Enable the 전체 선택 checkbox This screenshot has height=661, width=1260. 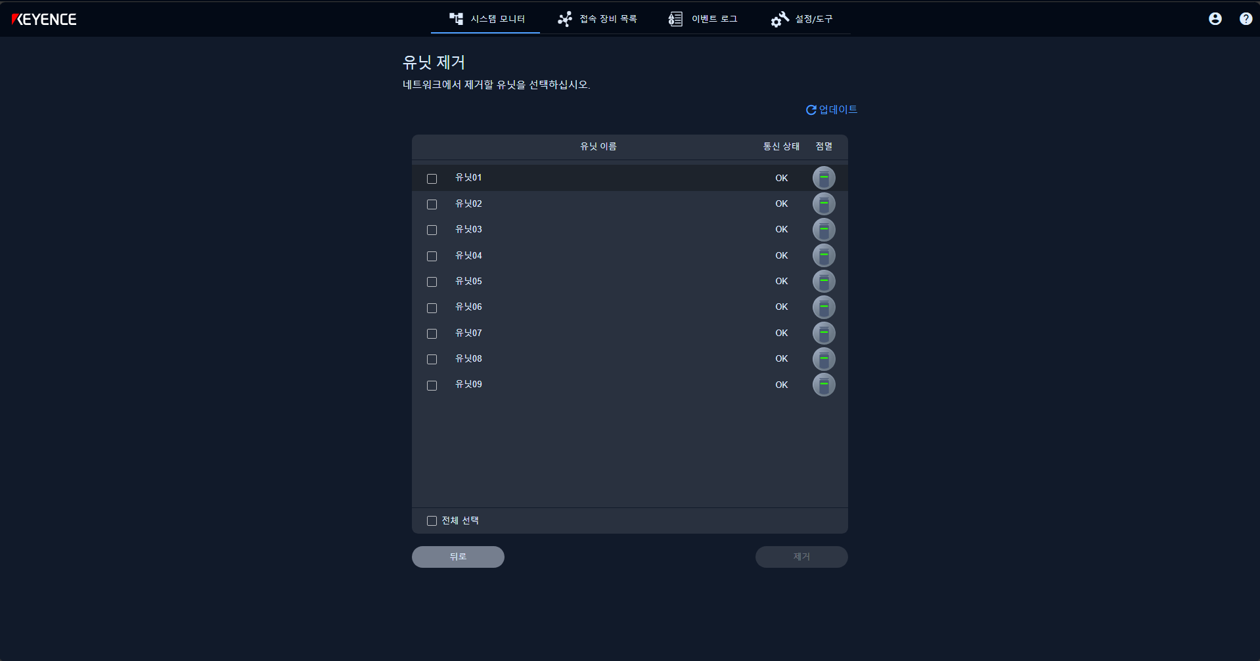tap(432, 521)
